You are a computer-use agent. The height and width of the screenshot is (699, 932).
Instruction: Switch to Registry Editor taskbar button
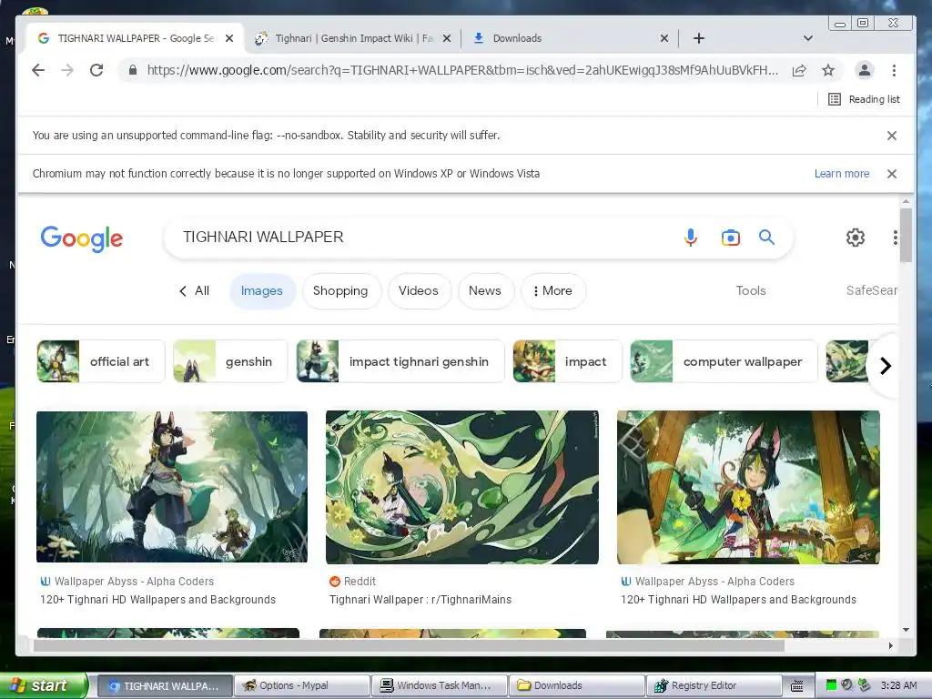click(x=714, y=686)
